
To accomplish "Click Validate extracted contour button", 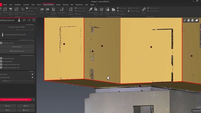I will click(x=17, y=51).
